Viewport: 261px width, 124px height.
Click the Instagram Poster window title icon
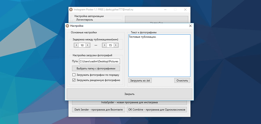pos(71,10)
